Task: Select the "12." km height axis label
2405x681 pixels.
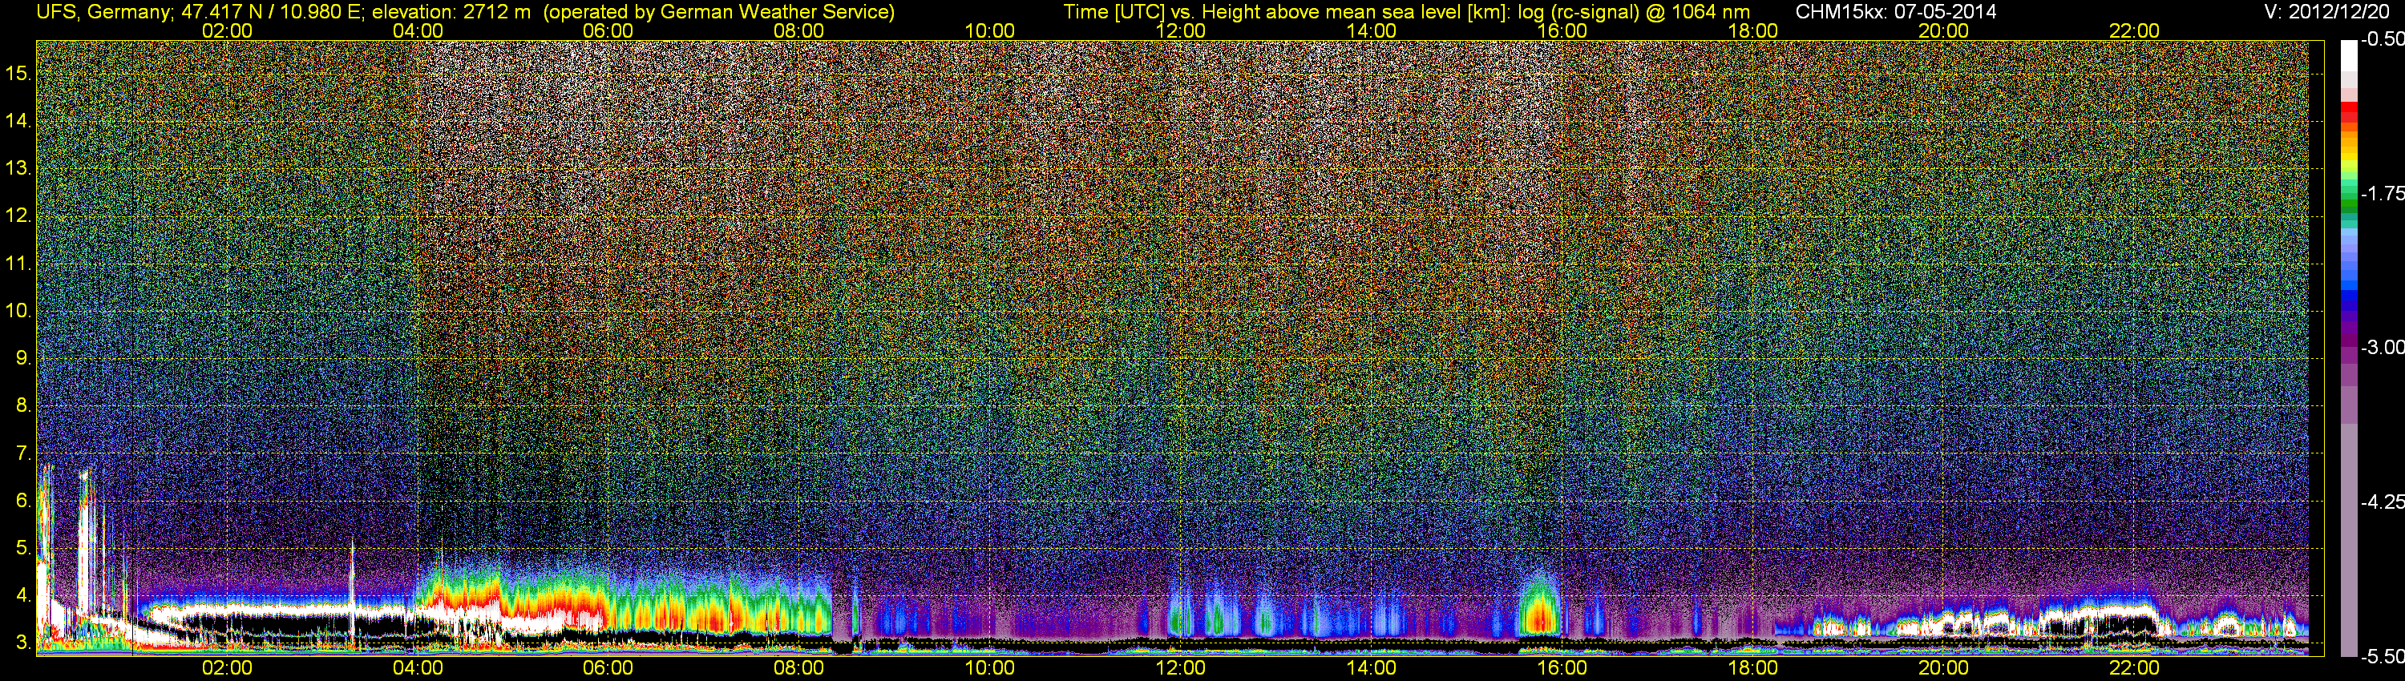Action: point(18,216)
